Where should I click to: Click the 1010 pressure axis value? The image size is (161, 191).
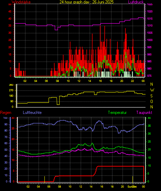[150, 26]
